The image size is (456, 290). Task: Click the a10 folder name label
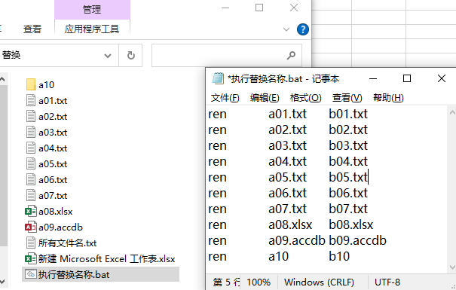click(46, 85)
